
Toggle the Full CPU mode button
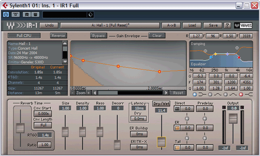(24, 35)
